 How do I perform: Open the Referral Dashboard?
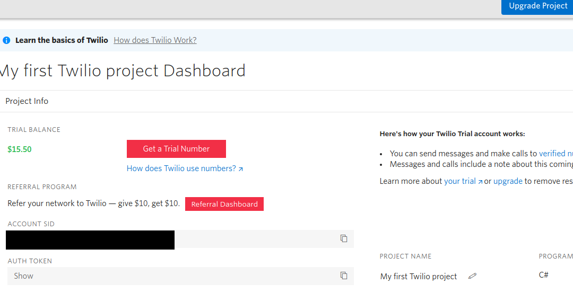click(x=224, y=204)
